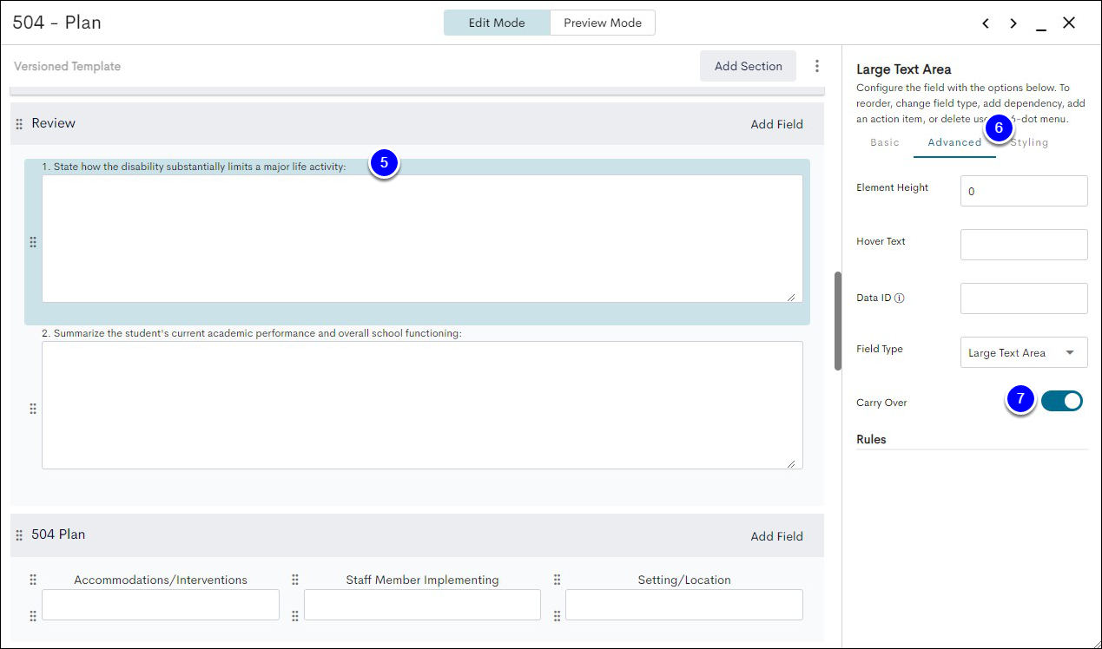Screen dimensions: 1102x649
Task: Click the Accommodations/Interventions column header
Action: (161, 580)
